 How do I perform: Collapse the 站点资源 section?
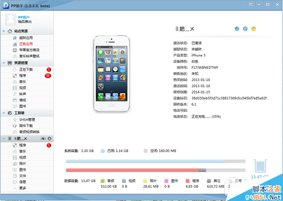click(4, 31)
